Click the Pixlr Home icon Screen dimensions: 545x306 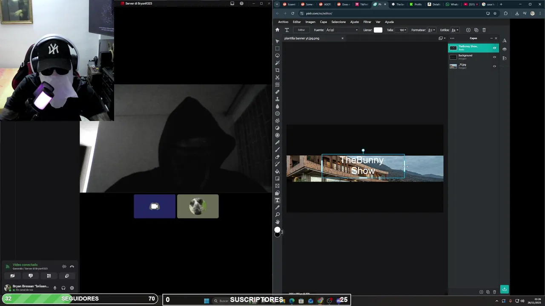point(277,30)
